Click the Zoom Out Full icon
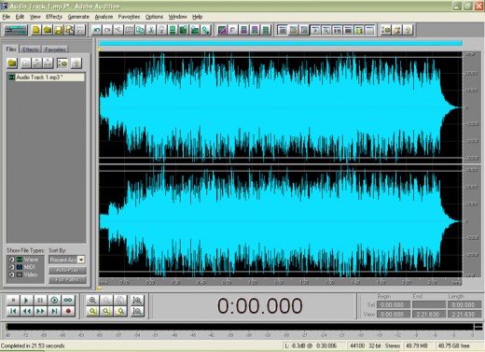 (120, 300)
